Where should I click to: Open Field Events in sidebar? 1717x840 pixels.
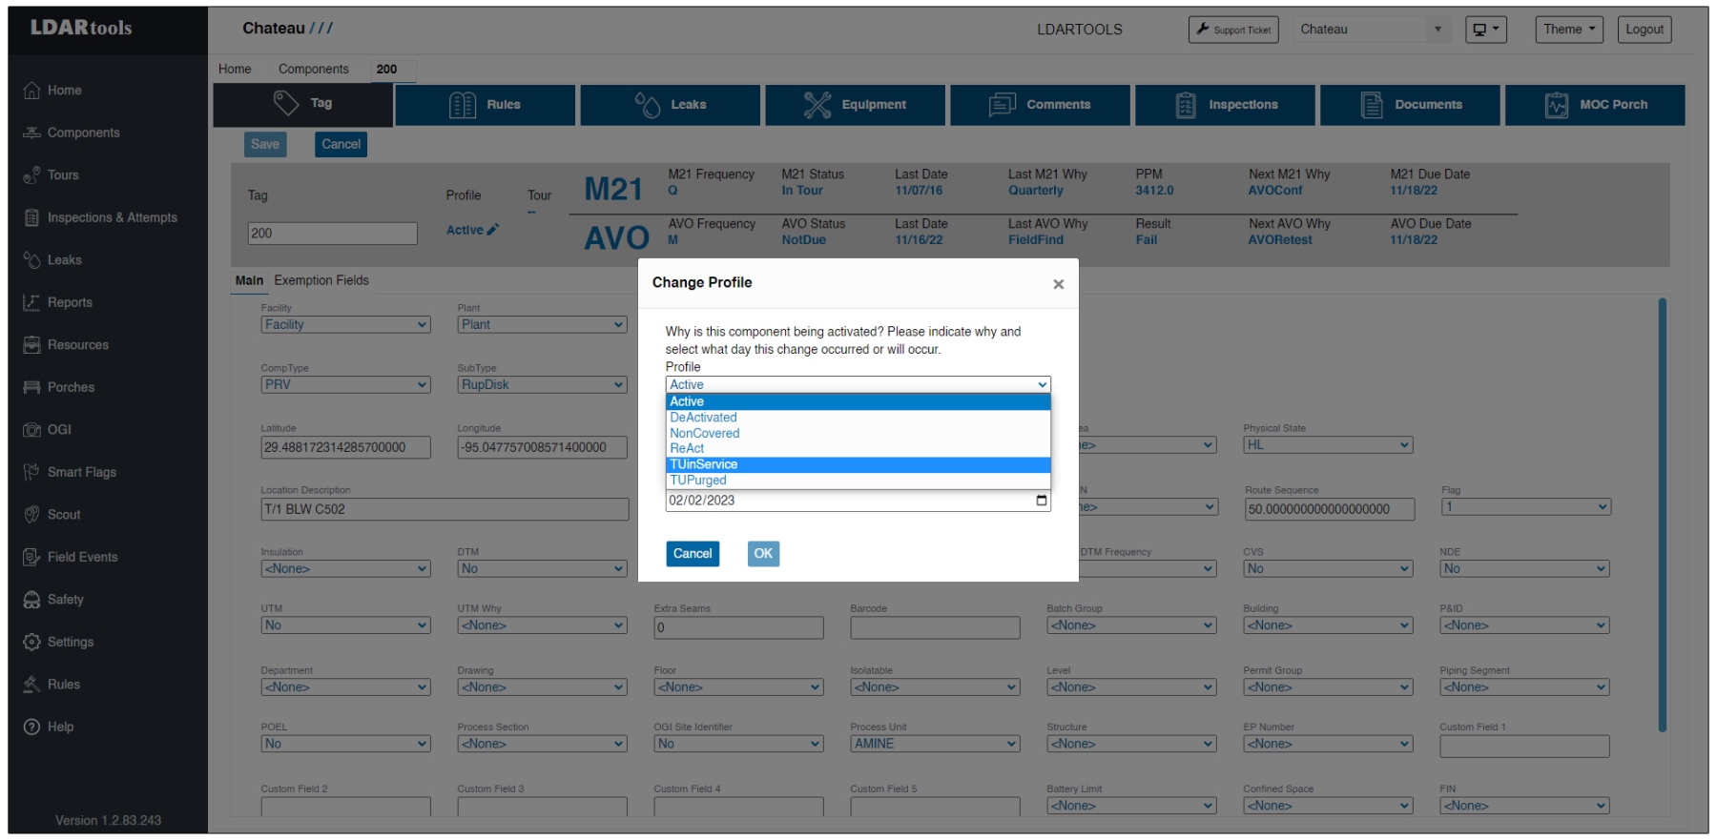point(71,557)
